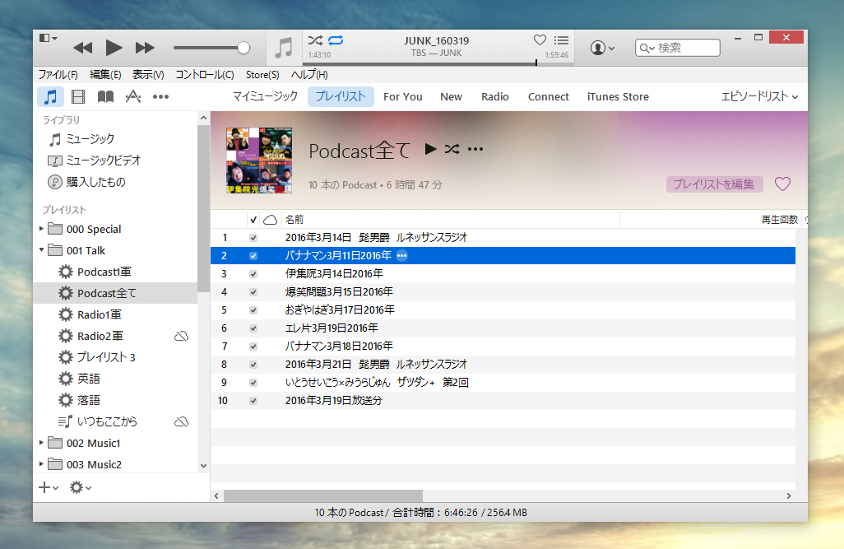Switch to the Movies film icon
This screenshot has width=844, height=549.
pos(78,97)
